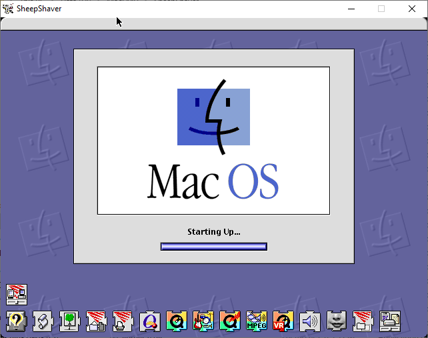This screenshot has height=338, width=428.
Task: Click the Starting Up... status text
Action: (214, 232)
